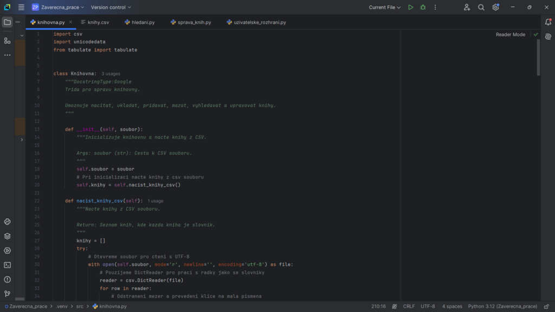Click 'reader = csv.DictReader(file)' line

141,281
